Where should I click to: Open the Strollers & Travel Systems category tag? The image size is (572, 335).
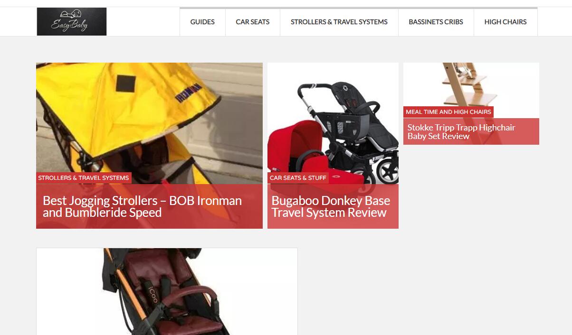(x=84, y=178)
